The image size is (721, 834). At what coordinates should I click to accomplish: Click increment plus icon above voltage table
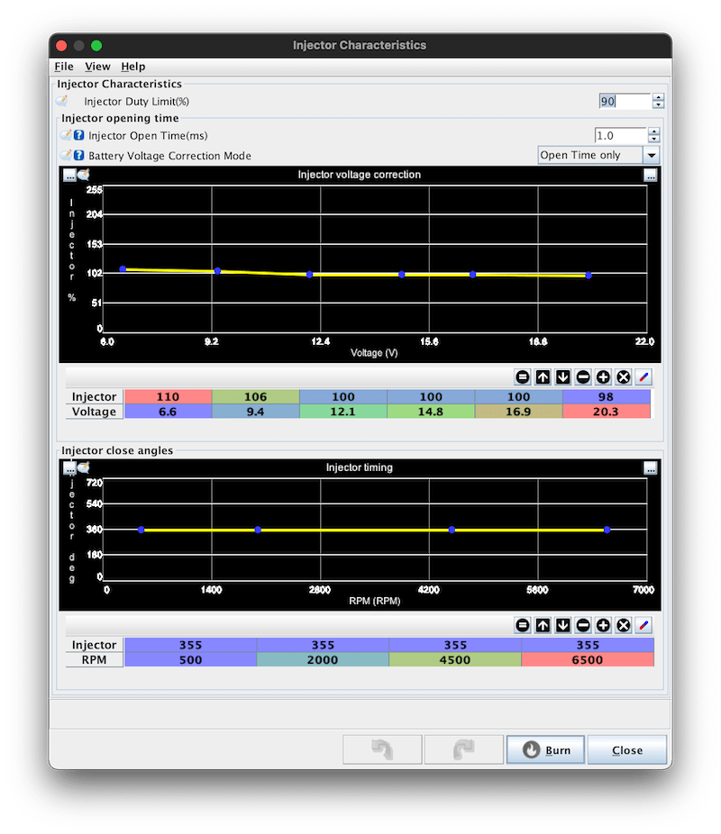(x=603, y=377)
